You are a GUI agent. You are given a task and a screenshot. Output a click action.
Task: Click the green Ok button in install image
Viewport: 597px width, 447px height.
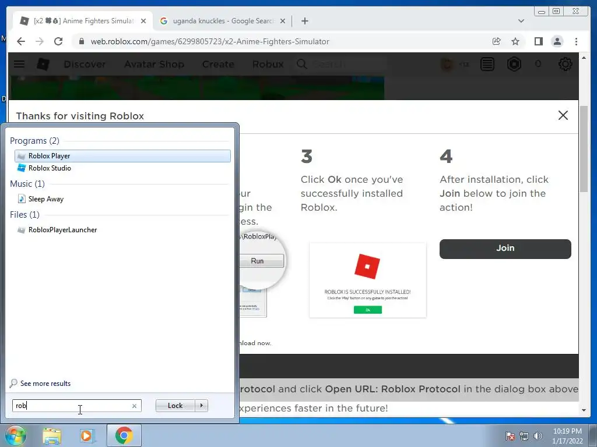coord(367,310)
